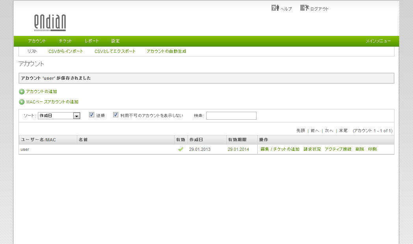413x244 pixels.
Task: Open アクティブ接続 for user
Action: [338, 149]
